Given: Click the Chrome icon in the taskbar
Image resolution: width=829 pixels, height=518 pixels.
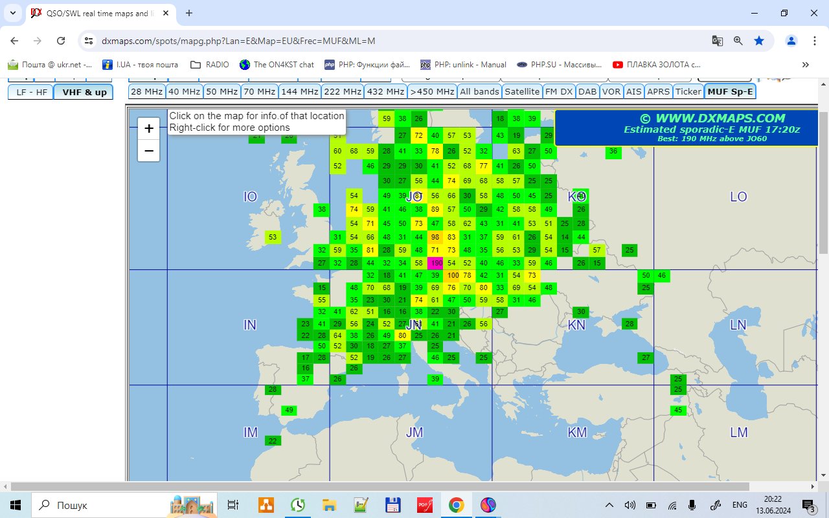Looking at the screenshot, I should (456, 505).
